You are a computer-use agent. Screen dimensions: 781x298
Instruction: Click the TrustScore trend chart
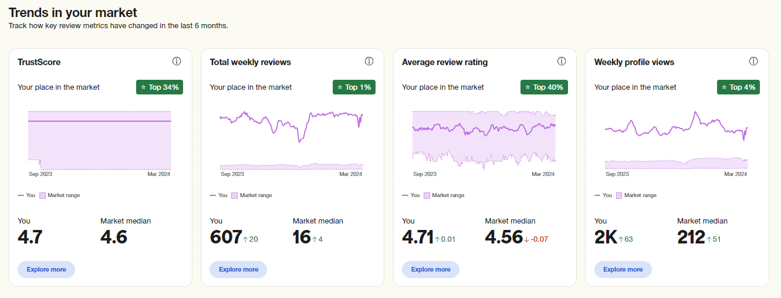tap(100, 141)
